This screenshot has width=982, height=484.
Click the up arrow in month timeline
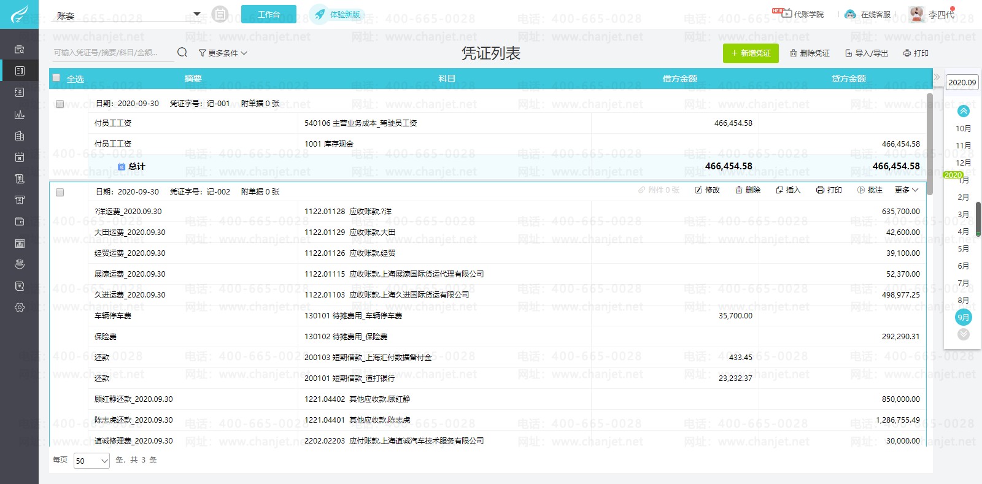(x=963, y=111)
